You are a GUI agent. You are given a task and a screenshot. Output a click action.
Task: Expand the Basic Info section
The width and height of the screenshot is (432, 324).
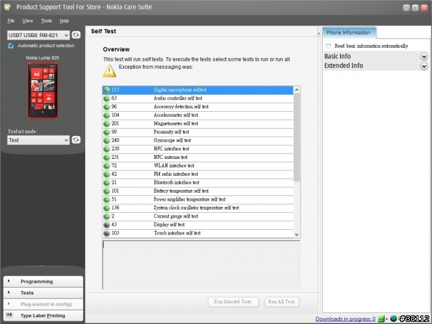tap(424, 57)
